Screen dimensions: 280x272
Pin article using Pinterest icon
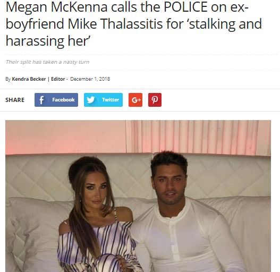[155, 100]
